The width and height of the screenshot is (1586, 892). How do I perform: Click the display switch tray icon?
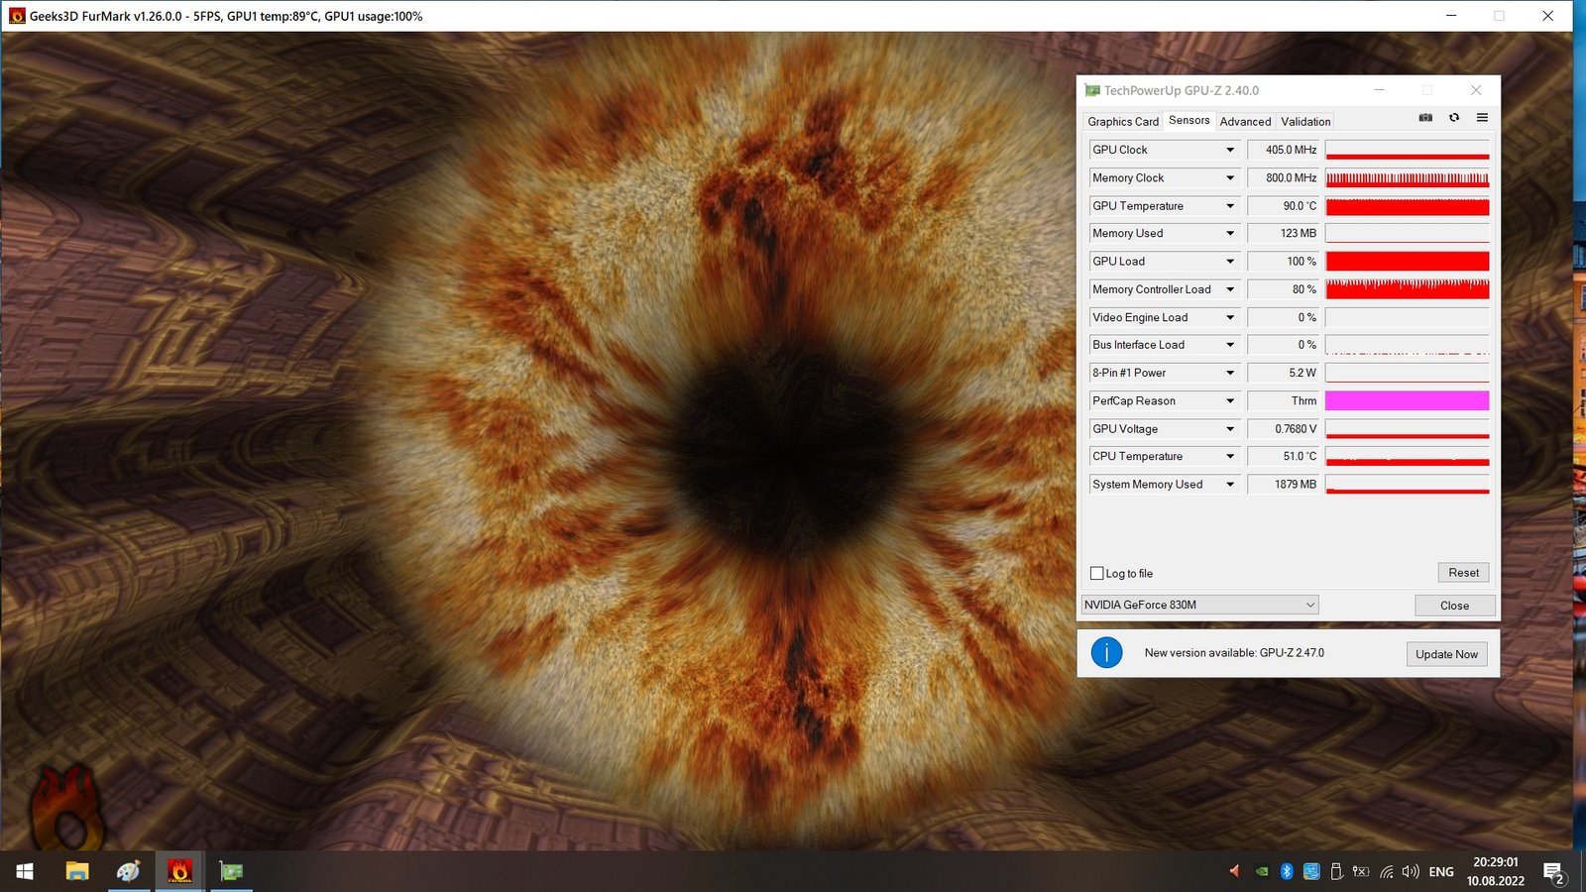[1311, 872]
